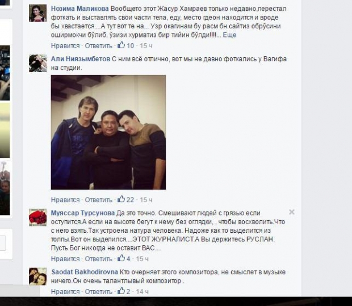Like Муяссар Турсунова's comment via Нравится

[x=65, y=259]
